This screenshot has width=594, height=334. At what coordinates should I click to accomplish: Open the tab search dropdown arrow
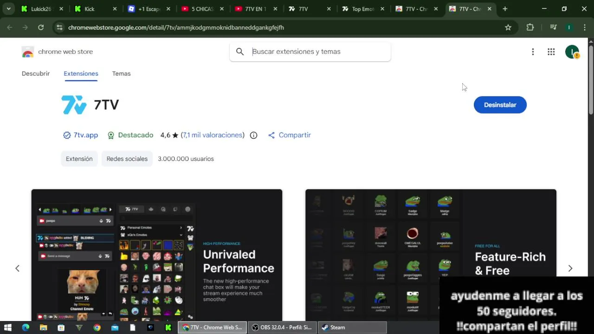[x=8, y=9]
